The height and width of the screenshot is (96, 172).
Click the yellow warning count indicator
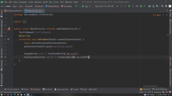[159, 15]
